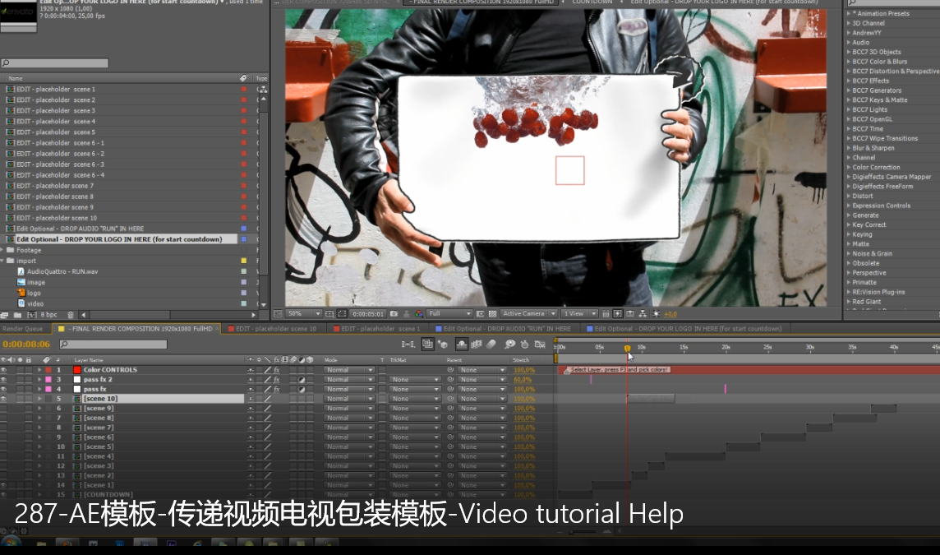
Task: Toggle draft 3D icon in timeline
Action: tap(444, 345)
